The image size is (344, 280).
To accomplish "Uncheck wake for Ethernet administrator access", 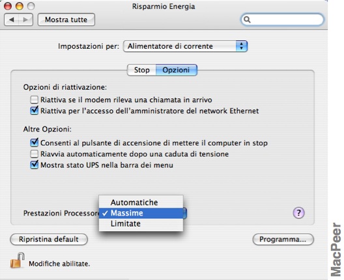I will click(x=35, y=111).
